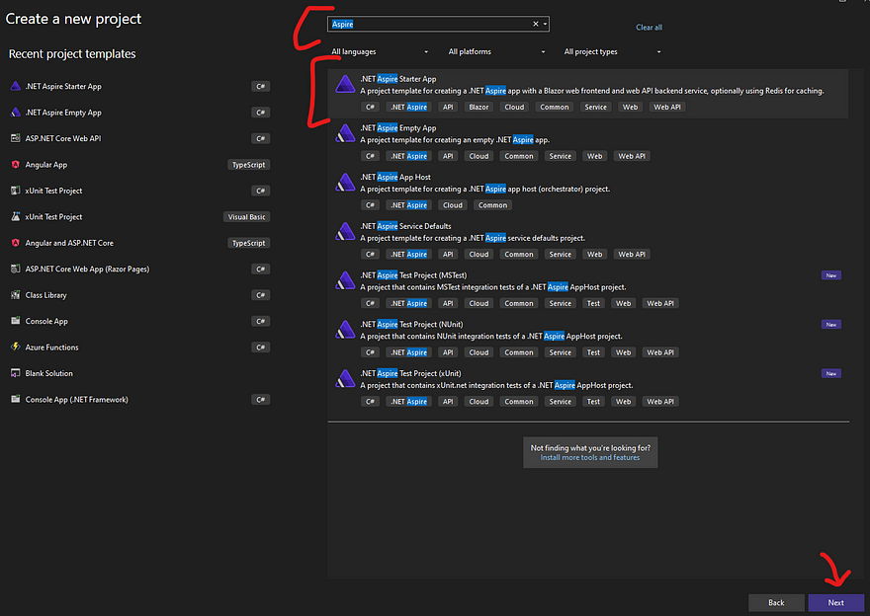Select .NET Aspire App Host template
Image resolution: width=870 pixels, height=616 pixels.
tap(588, 192)
